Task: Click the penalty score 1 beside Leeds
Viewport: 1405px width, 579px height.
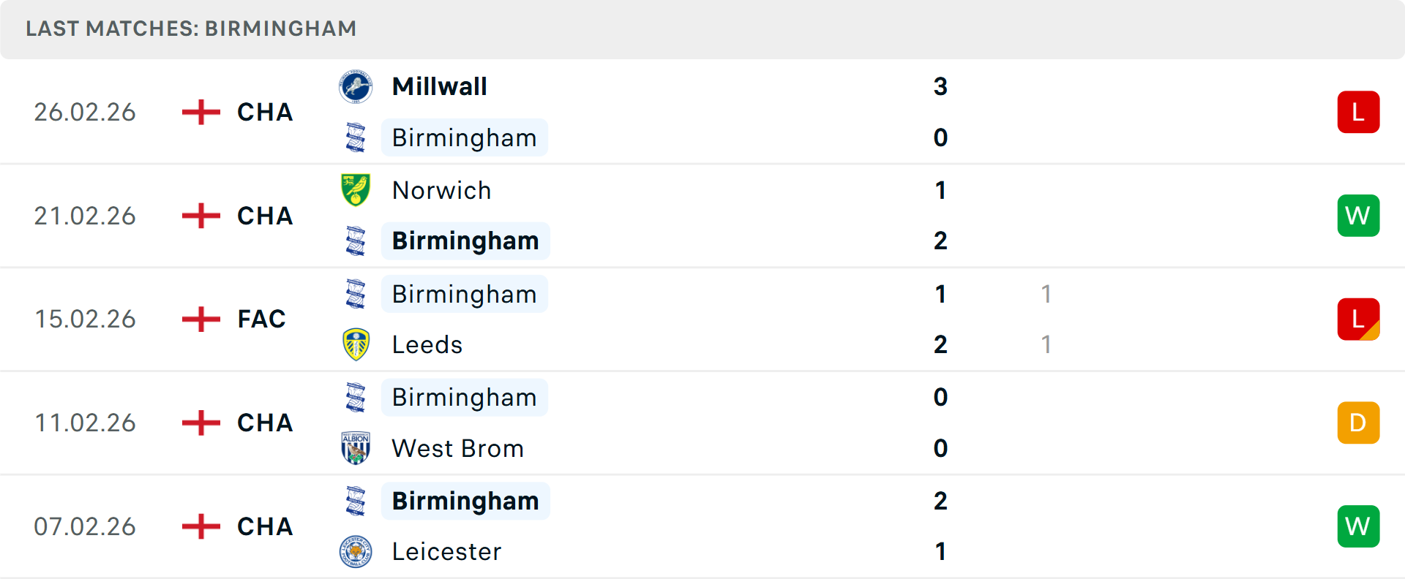Action: [x=1046, y=344]
